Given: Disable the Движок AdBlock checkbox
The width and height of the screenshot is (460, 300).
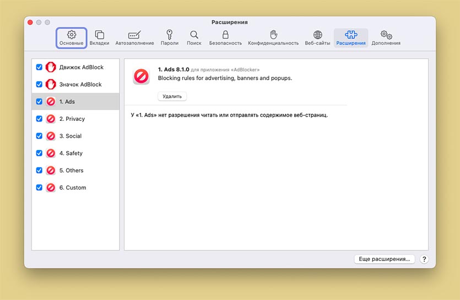Looking at the screenshot, I should tap(39, 67).
